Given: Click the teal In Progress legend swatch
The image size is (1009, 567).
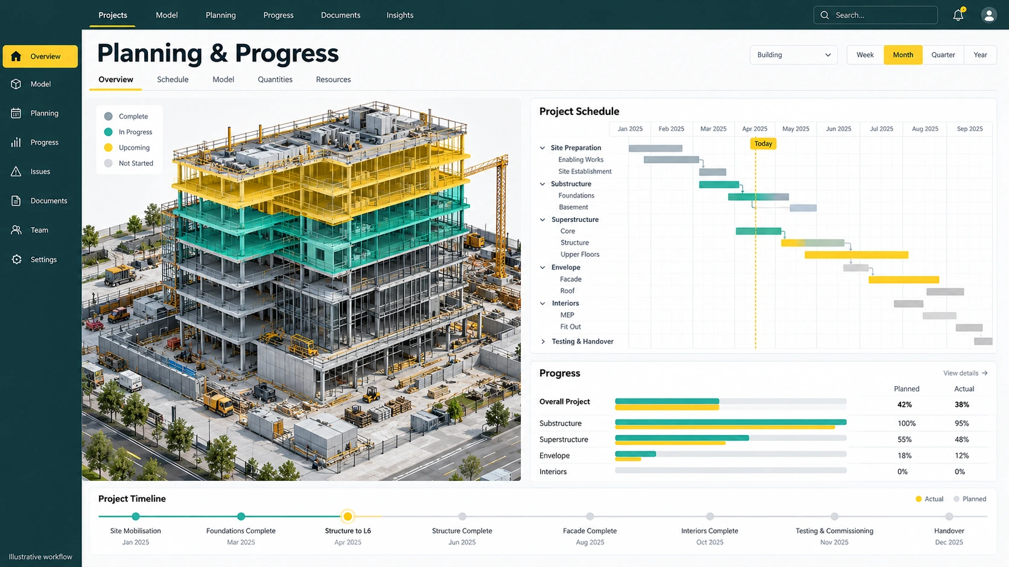Looking at the screenshot, I should pyautogui.click(x=109, y=132).
